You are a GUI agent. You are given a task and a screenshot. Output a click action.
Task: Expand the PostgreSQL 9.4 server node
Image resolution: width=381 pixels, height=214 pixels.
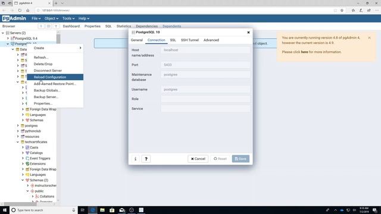pos(8,38)
